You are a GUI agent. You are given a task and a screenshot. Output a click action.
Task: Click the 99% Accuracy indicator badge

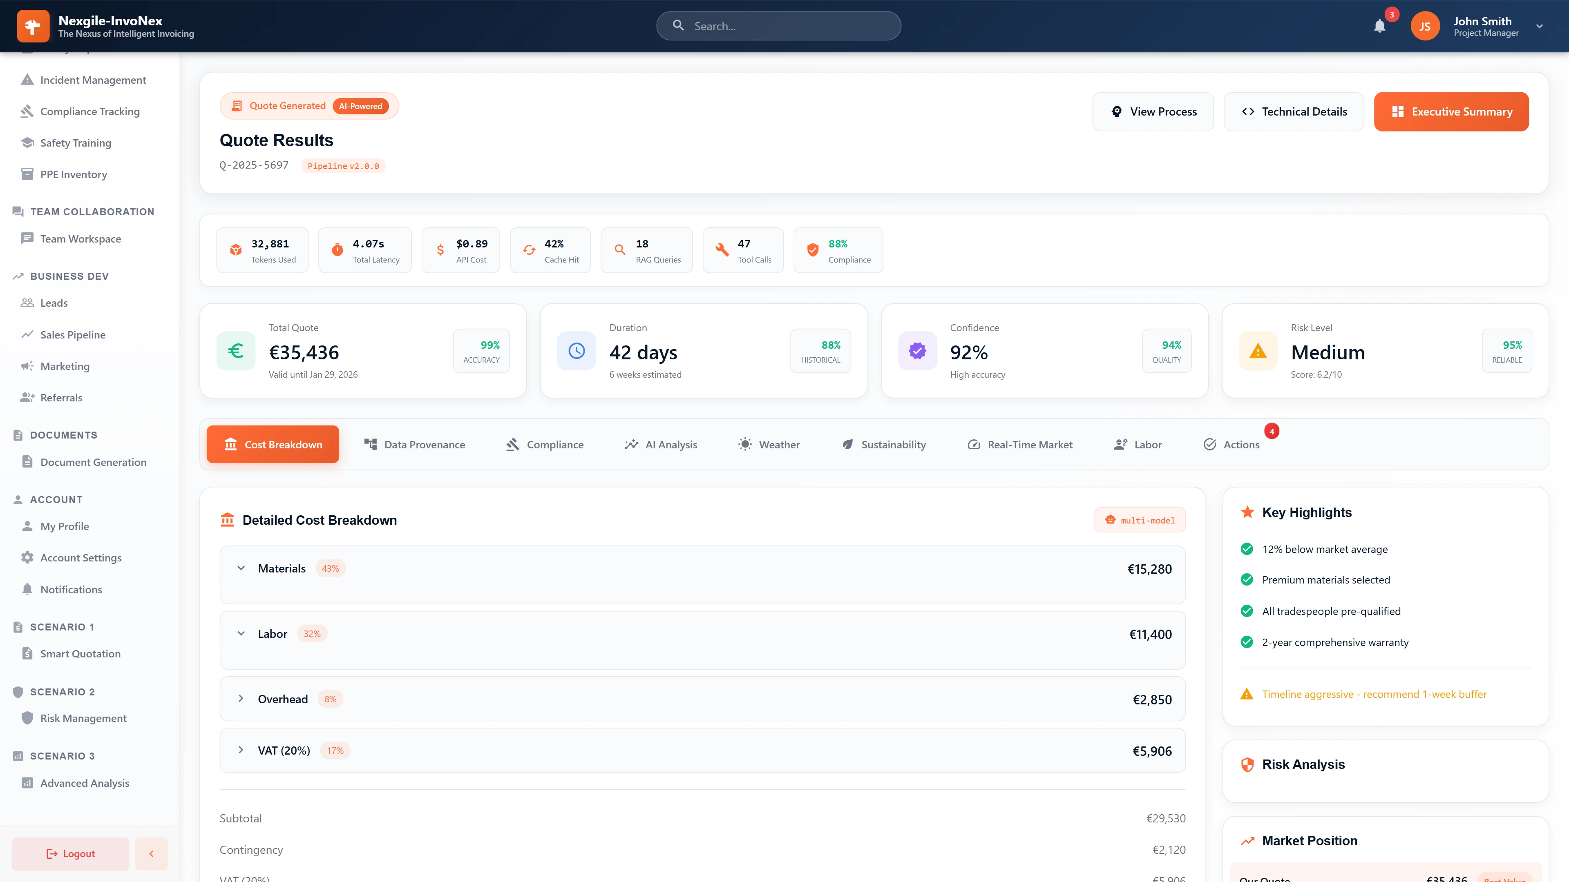481,351
